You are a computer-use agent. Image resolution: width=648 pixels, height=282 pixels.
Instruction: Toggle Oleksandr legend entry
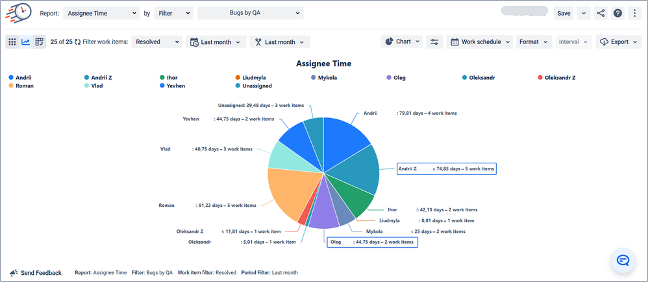tap(479, 78)
